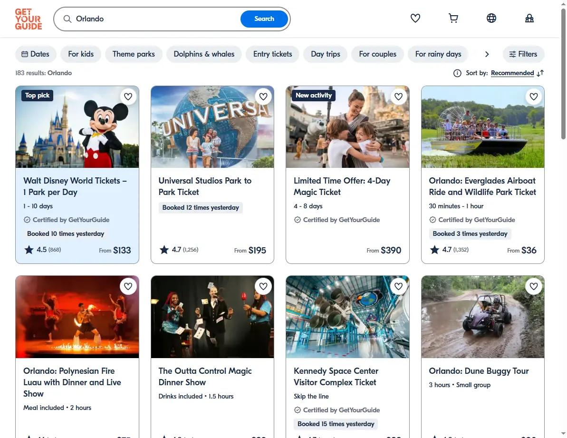
Task: Select the Entry tickets filter chip
Action: pyautogui.click(x=272, y=54)
